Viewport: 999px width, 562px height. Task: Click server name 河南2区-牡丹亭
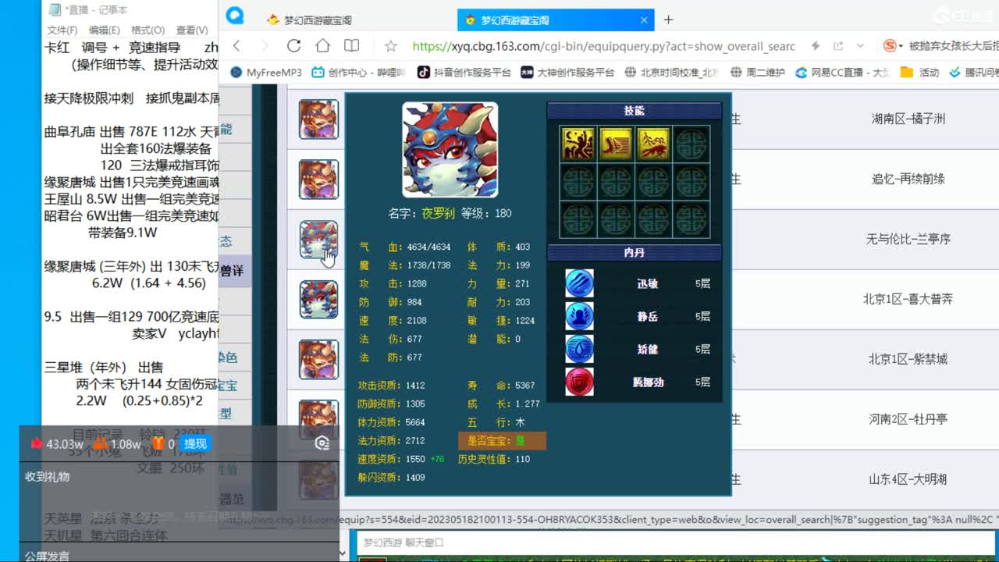click(908, 419)
